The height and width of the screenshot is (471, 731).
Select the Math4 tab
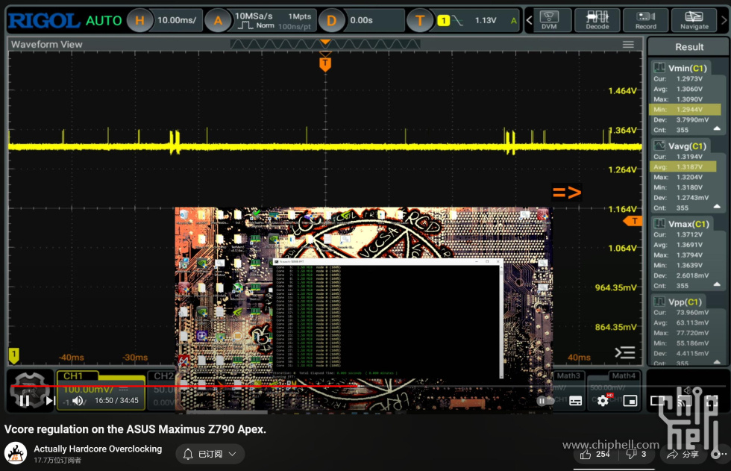pyautogui.click(x=624, y=375)
